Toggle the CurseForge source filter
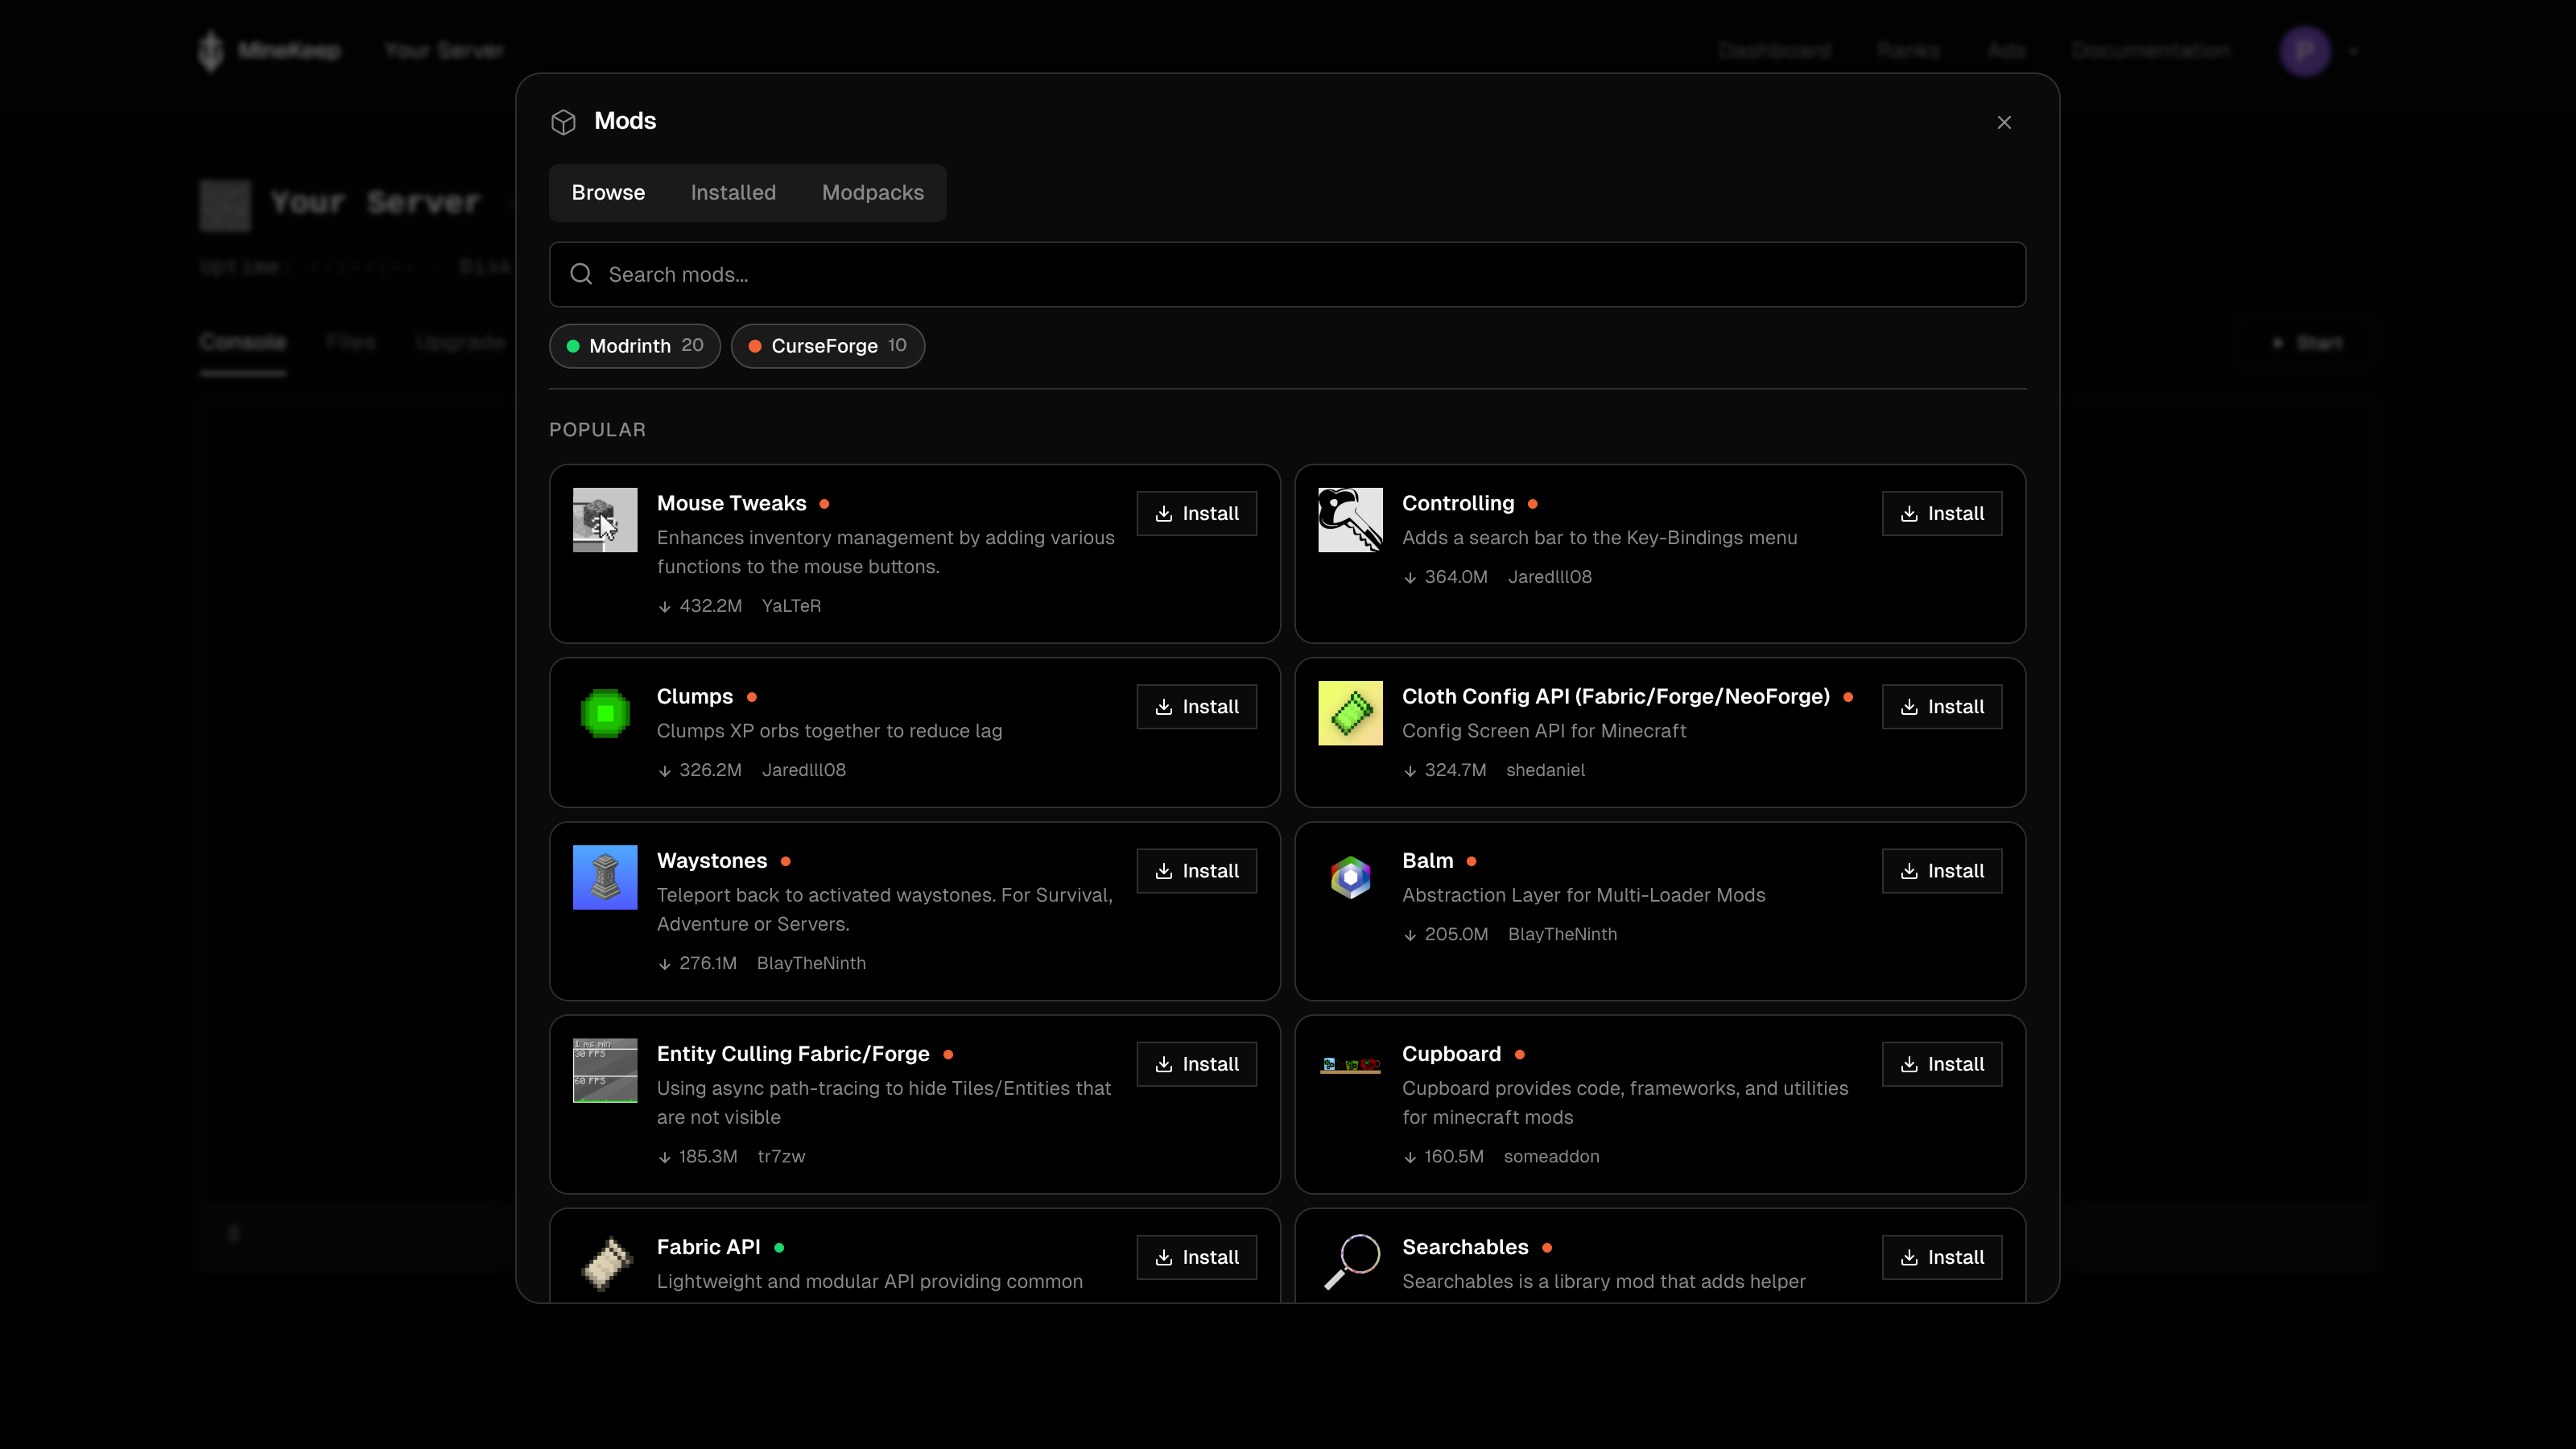 pos(827,346)
